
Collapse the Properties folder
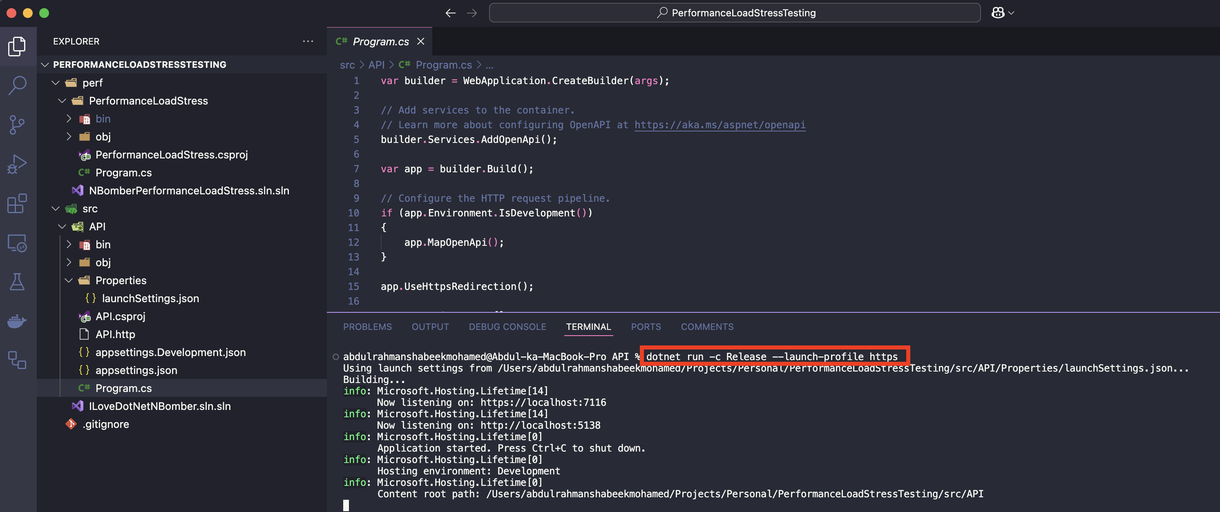pos(69,280)
